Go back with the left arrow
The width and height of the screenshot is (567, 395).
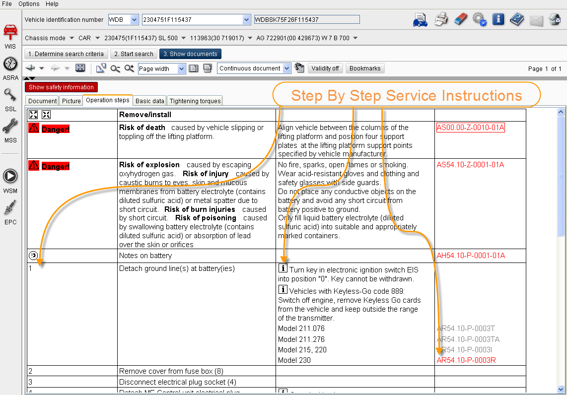tap(30, 68)
